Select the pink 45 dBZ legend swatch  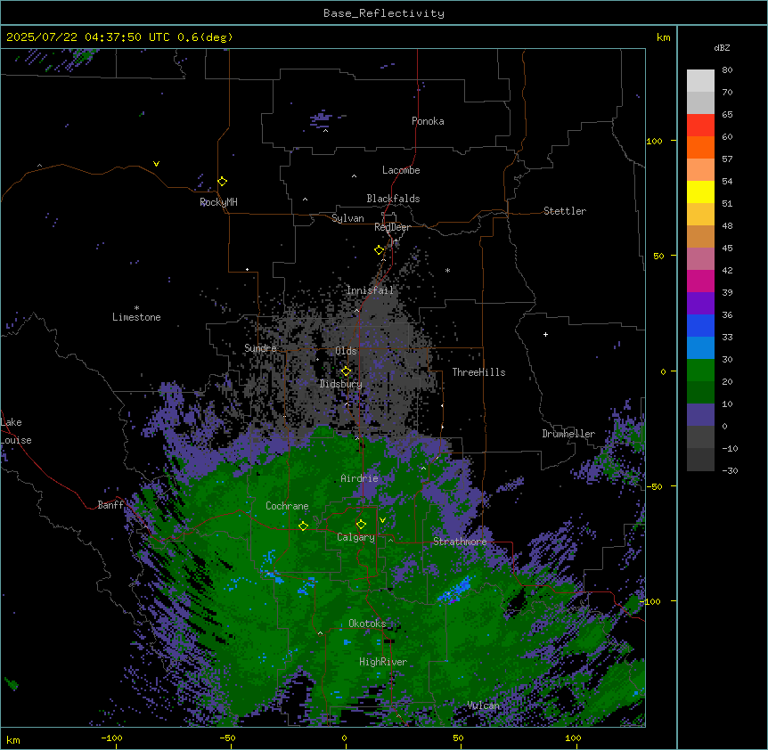700,258
